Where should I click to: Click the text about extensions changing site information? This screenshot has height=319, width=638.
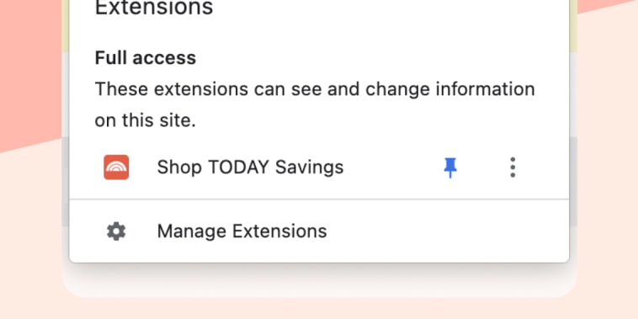(315, 104)
